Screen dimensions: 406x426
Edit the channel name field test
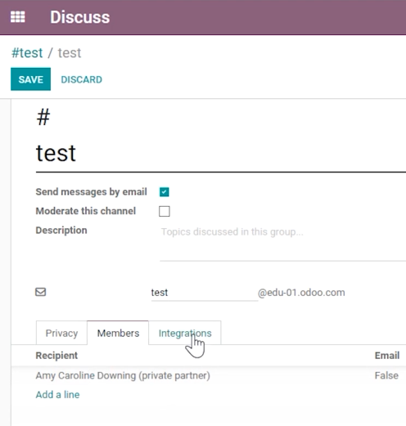[221, 154]
